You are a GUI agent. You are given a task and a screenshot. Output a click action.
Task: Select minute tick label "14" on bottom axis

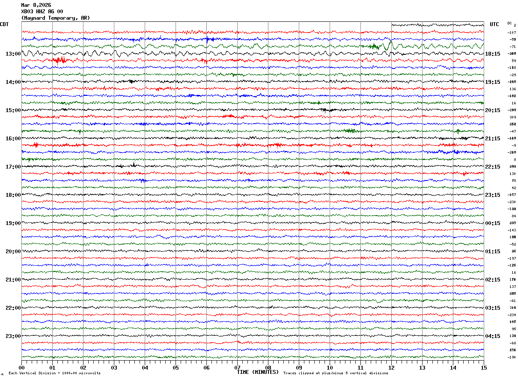tap(453, 367)
